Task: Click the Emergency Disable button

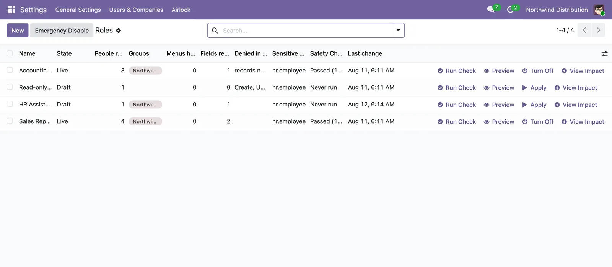Action: coord(62,31)
